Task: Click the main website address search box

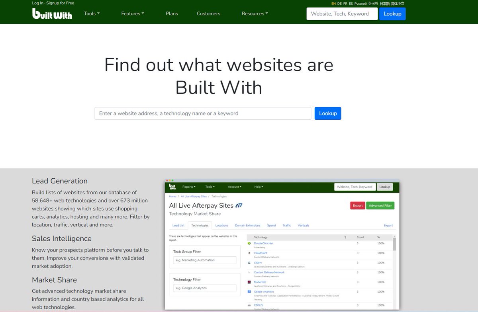Action: [x=203, y=113]
